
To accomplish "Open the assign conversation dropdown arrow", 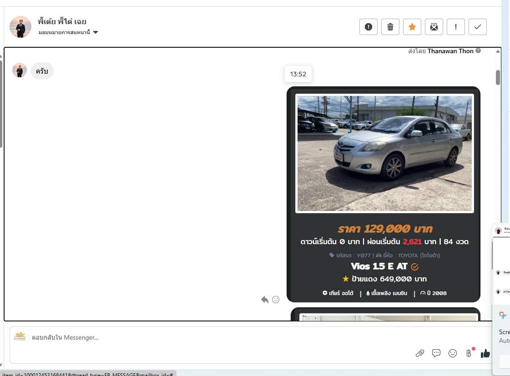I will click(95, 32).
